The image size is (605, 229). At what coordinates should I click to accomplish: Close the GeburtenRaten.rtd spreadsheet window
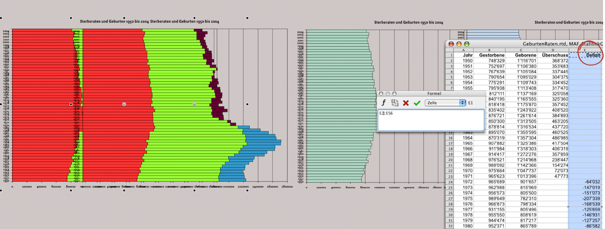coord(450,44)
